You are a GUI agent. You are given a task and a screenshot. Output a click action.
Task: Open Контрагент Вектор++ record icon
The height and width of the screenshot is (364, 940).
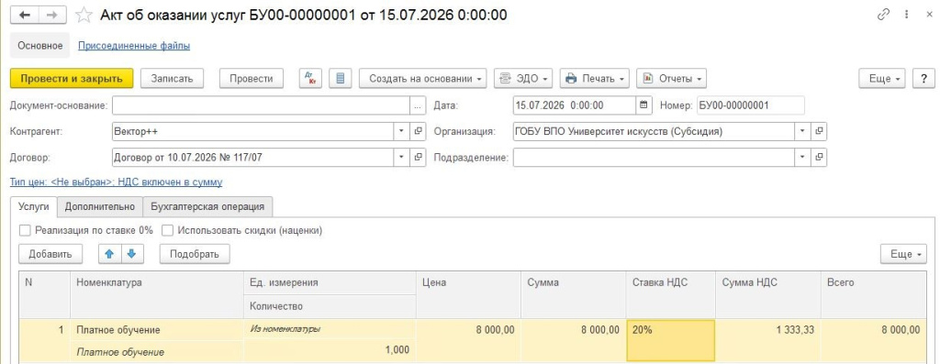point(419,132)
